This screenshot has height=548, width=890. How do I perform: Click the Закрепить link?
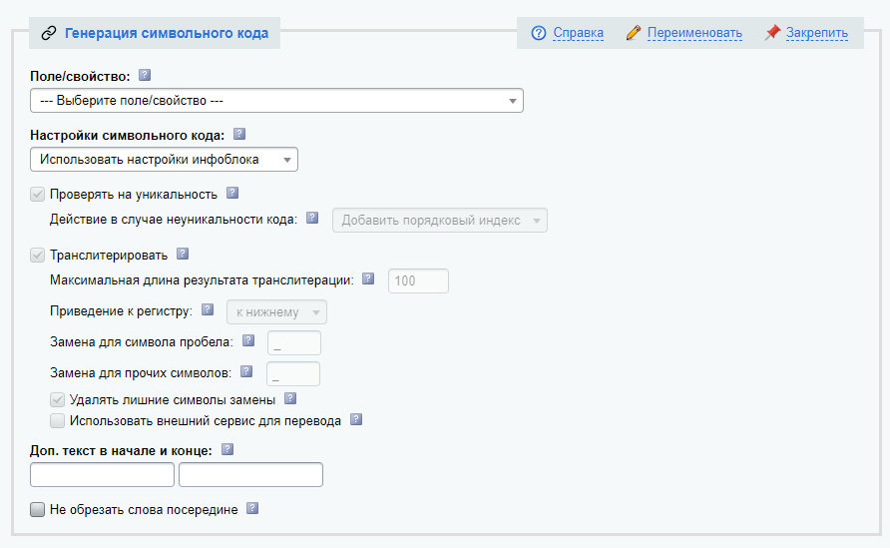pyautogui.click(x=816, y=33)
